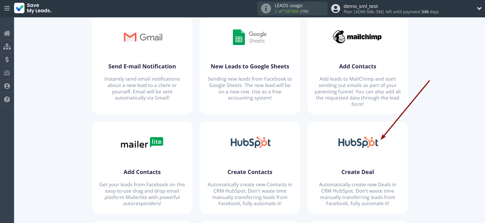Open connections sitemap icon in sidebar

[7, 46]
